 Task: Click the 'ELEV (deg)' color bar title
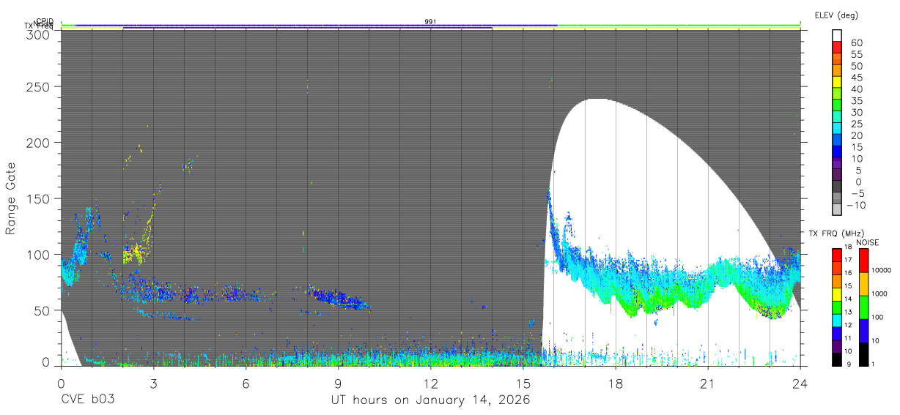pyautogui.click(x=837, y=15)
